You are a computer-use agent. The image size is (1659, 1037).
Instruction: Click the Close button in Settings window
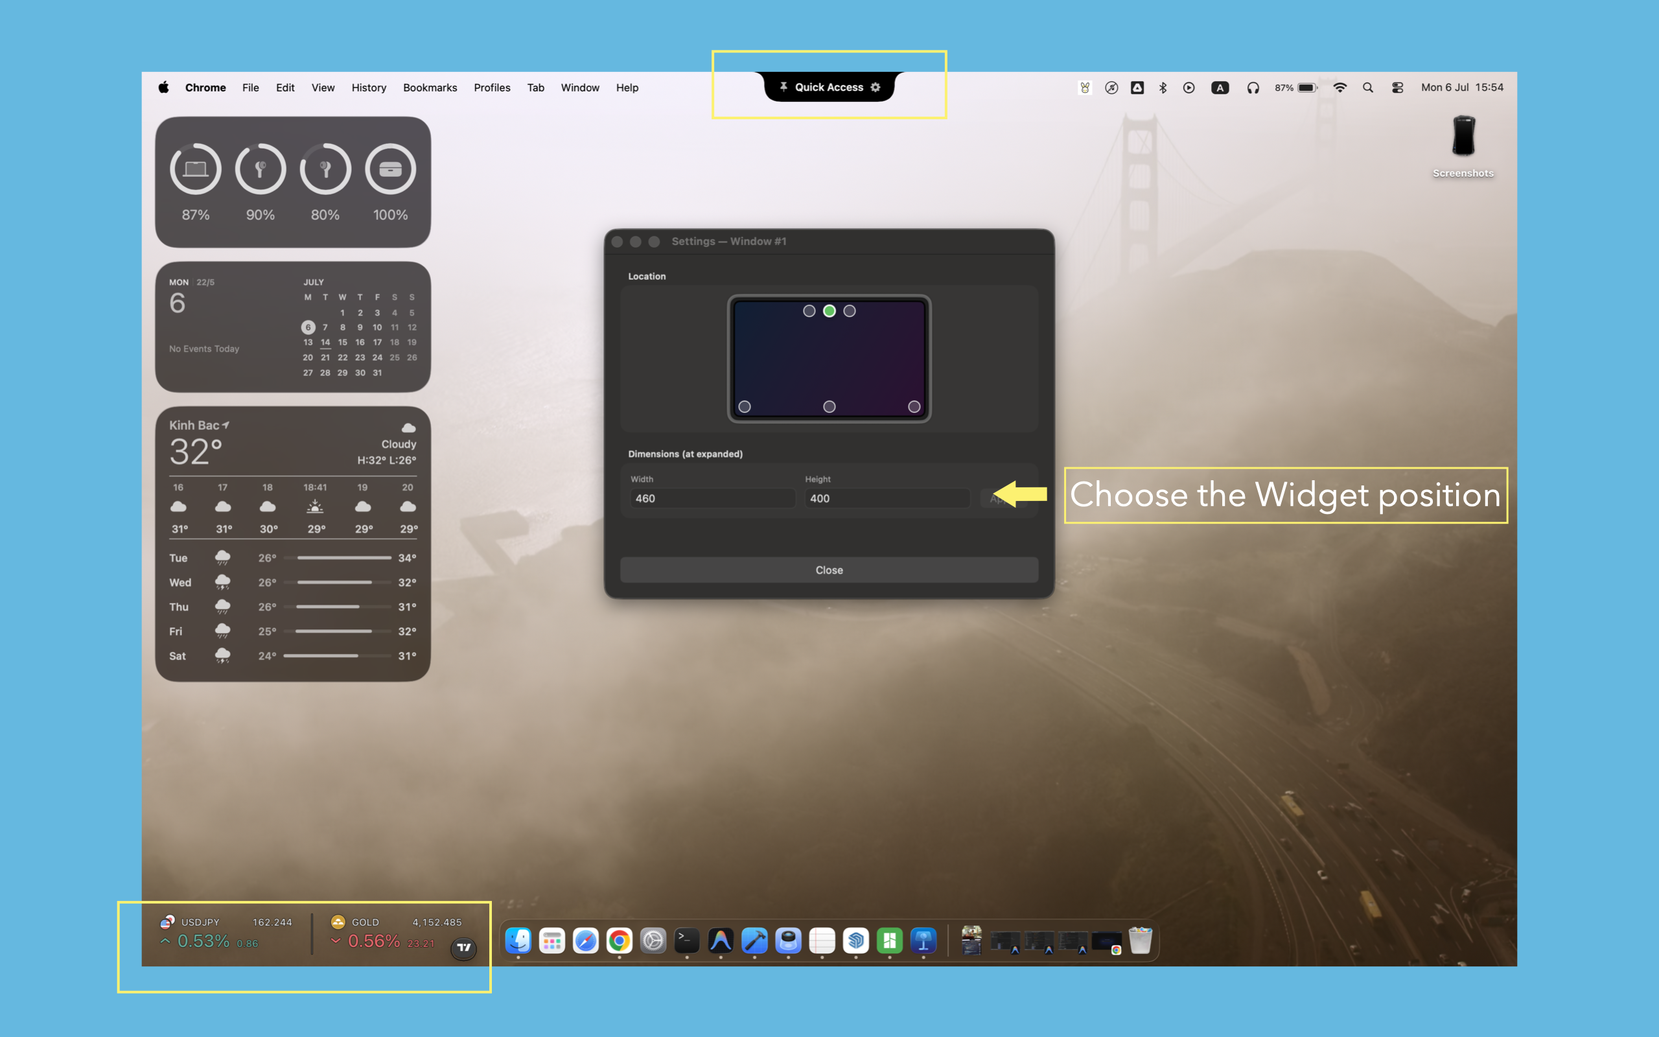coord(829,570)
